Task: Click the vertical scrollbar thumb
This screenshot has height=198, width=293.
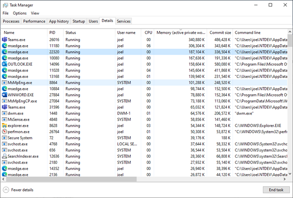Action: click(x=290, y=40)
